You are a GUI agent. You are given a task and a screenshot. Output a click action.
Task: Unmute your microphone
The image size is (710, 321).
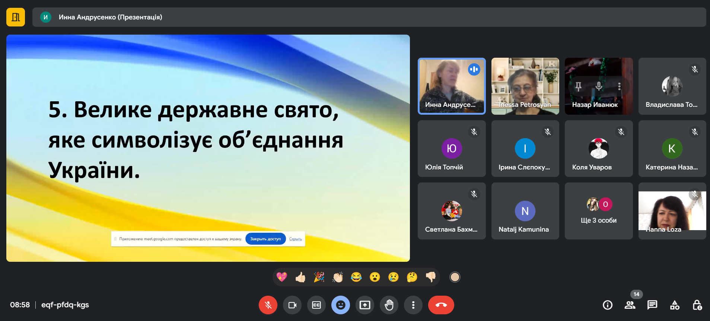pyautogui.click(x=268, y=305)
